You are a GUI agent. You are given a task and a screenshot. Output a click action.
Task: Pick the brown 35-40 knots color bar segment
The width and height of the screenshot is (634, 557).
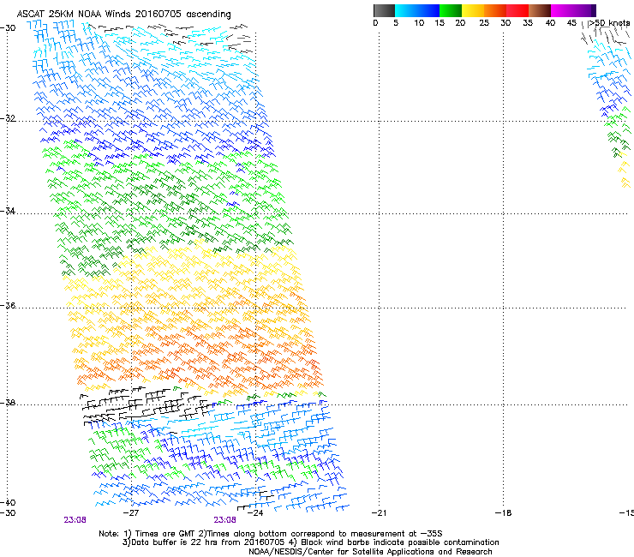click(540, 10)
